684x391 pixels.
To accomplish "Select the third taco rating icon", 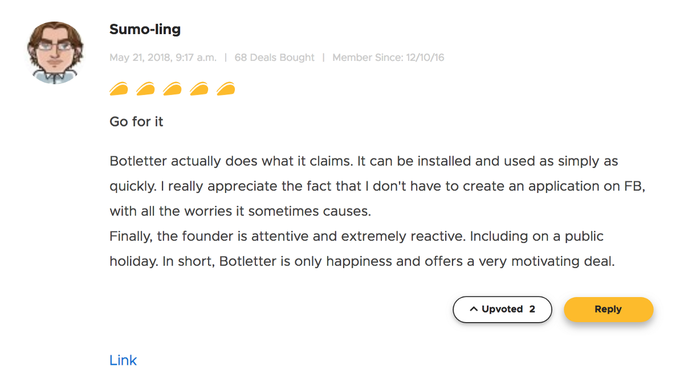I will [x=172, y=89].
